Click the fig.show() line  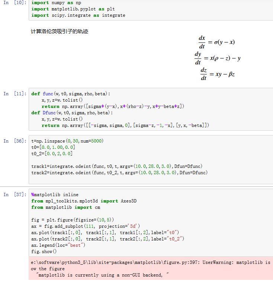[x=44, y=251]
